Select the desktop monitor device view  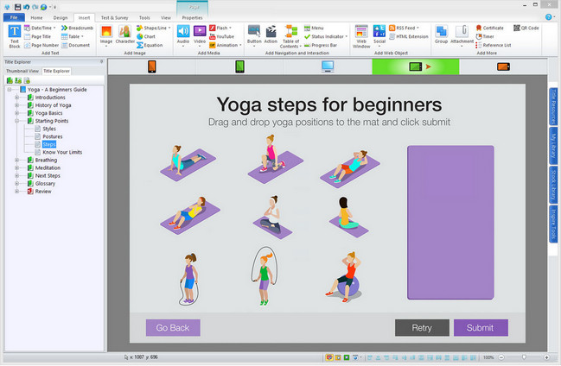pos(328,66)
